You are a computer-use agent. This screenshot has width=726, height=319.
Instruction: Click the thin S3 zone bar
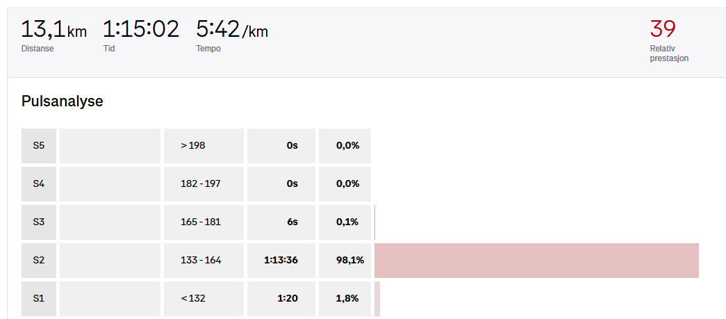coord(374,222)
